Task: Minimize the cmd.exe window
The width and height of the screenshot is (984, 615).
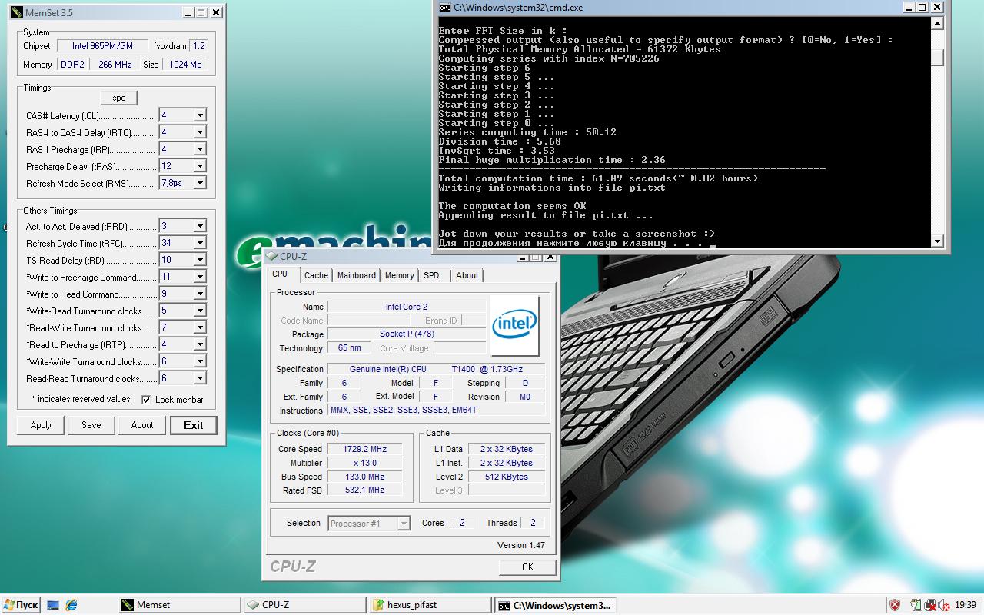Action: point(910,7)
